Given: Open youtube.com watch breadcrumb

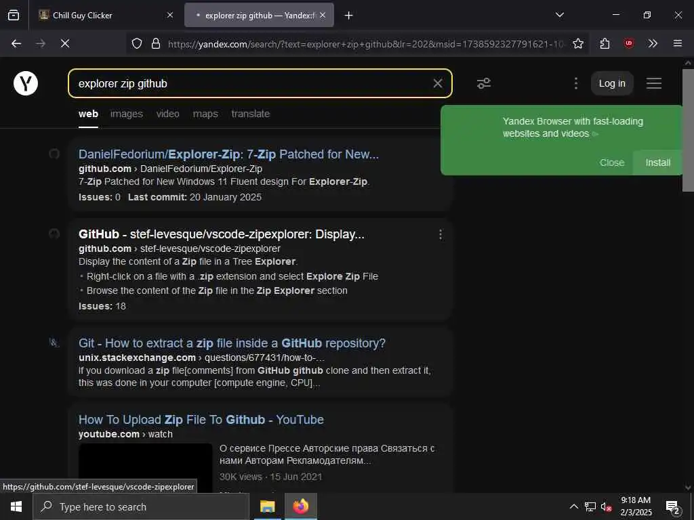Looking at the screenshot, I should 125,434.
